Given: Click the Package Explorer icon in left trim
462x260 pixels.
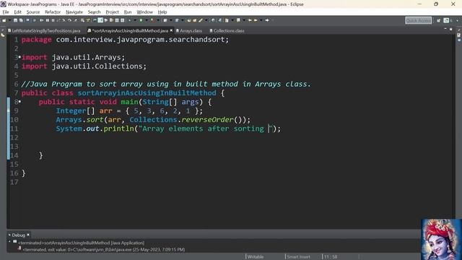Looking at the screenshot, I should point(3,35).
